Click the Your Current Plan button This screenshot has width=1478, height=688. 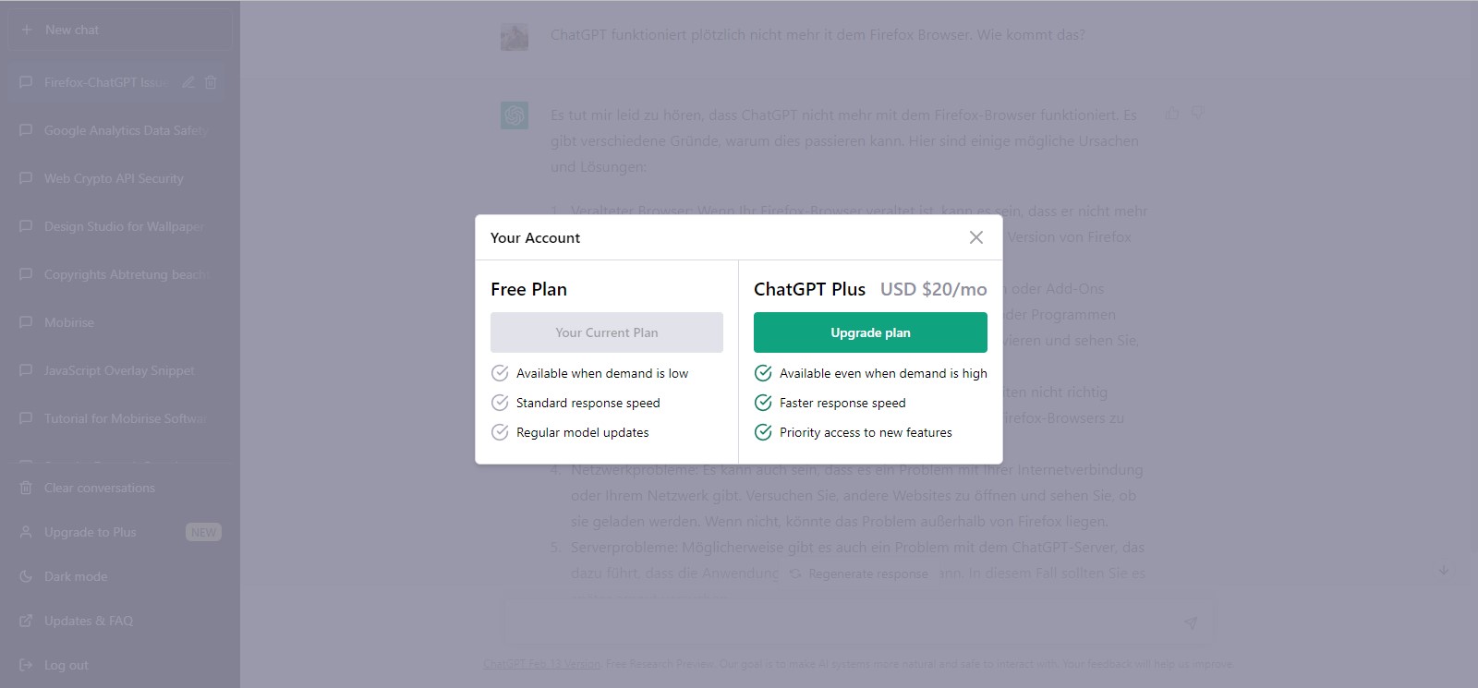click(x=606, y=332)
